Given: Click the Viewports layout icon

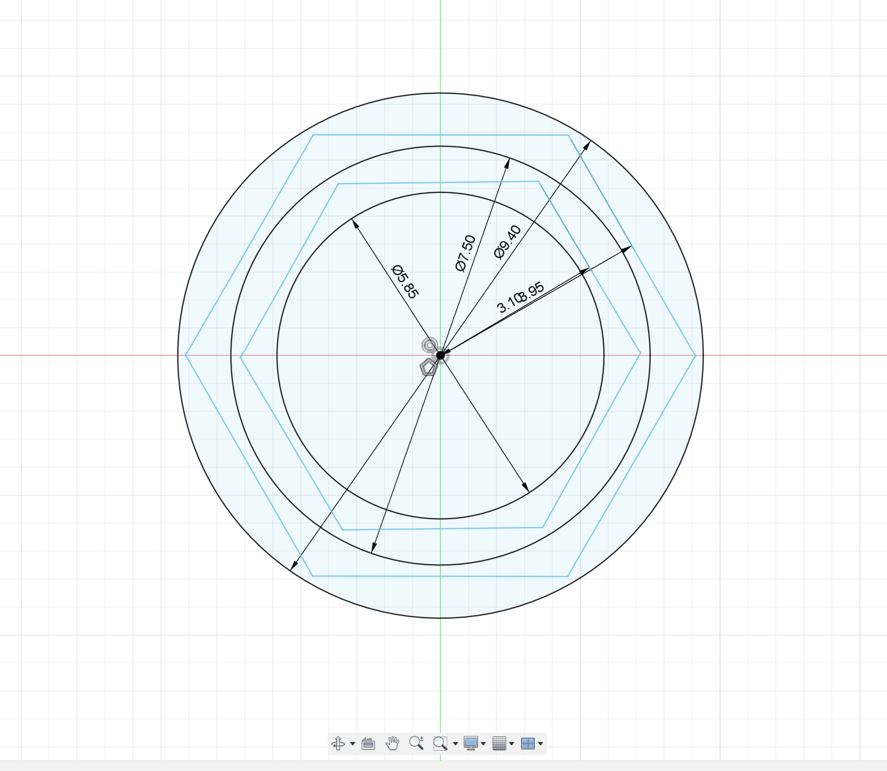Looking at the screenshot, I should tap(529, 743).
